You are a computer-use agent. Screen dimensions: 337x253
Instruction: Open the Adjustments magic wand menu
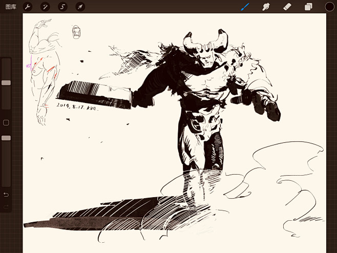[45, 7]
